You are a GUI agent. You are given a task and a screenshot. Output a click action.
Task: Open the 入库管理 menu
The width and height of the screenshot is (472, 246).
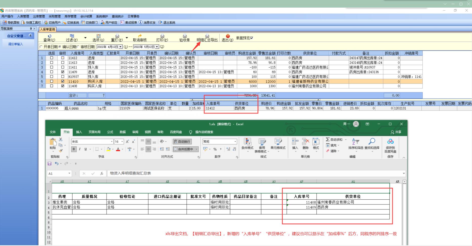pos(23,16)
